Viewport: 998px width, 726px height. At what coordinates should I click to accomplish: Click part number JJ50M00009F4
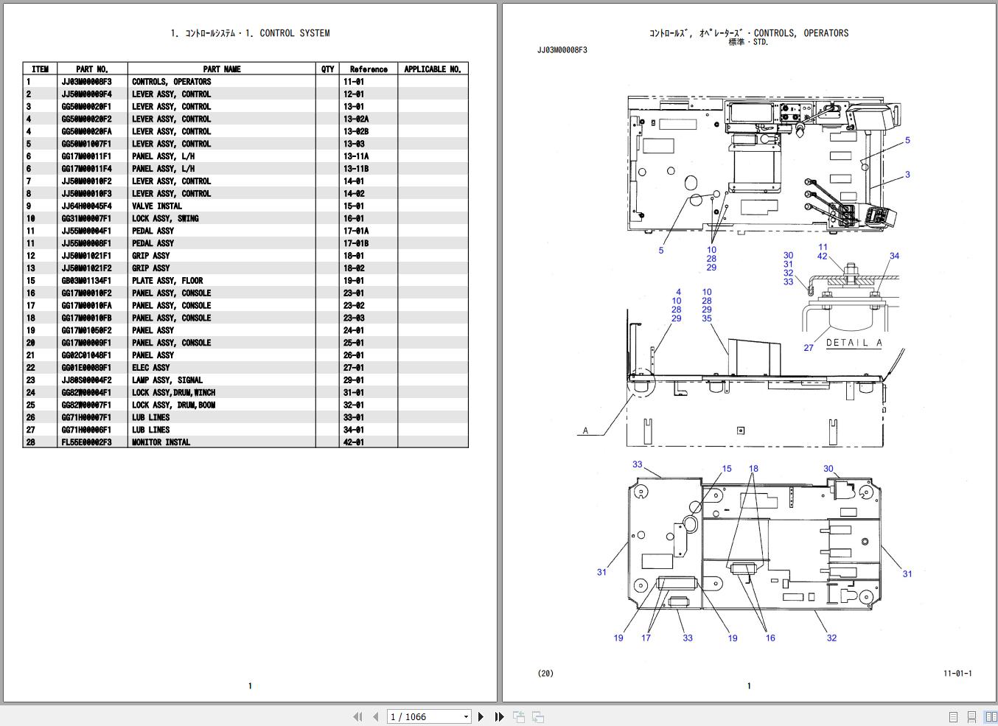pos(86,94)
